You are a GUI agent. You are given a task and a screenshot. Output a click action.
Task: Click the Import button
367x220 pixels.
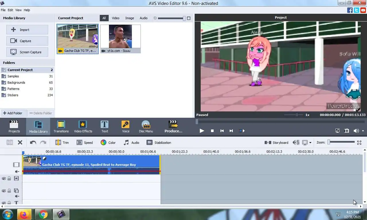point(27,30)
